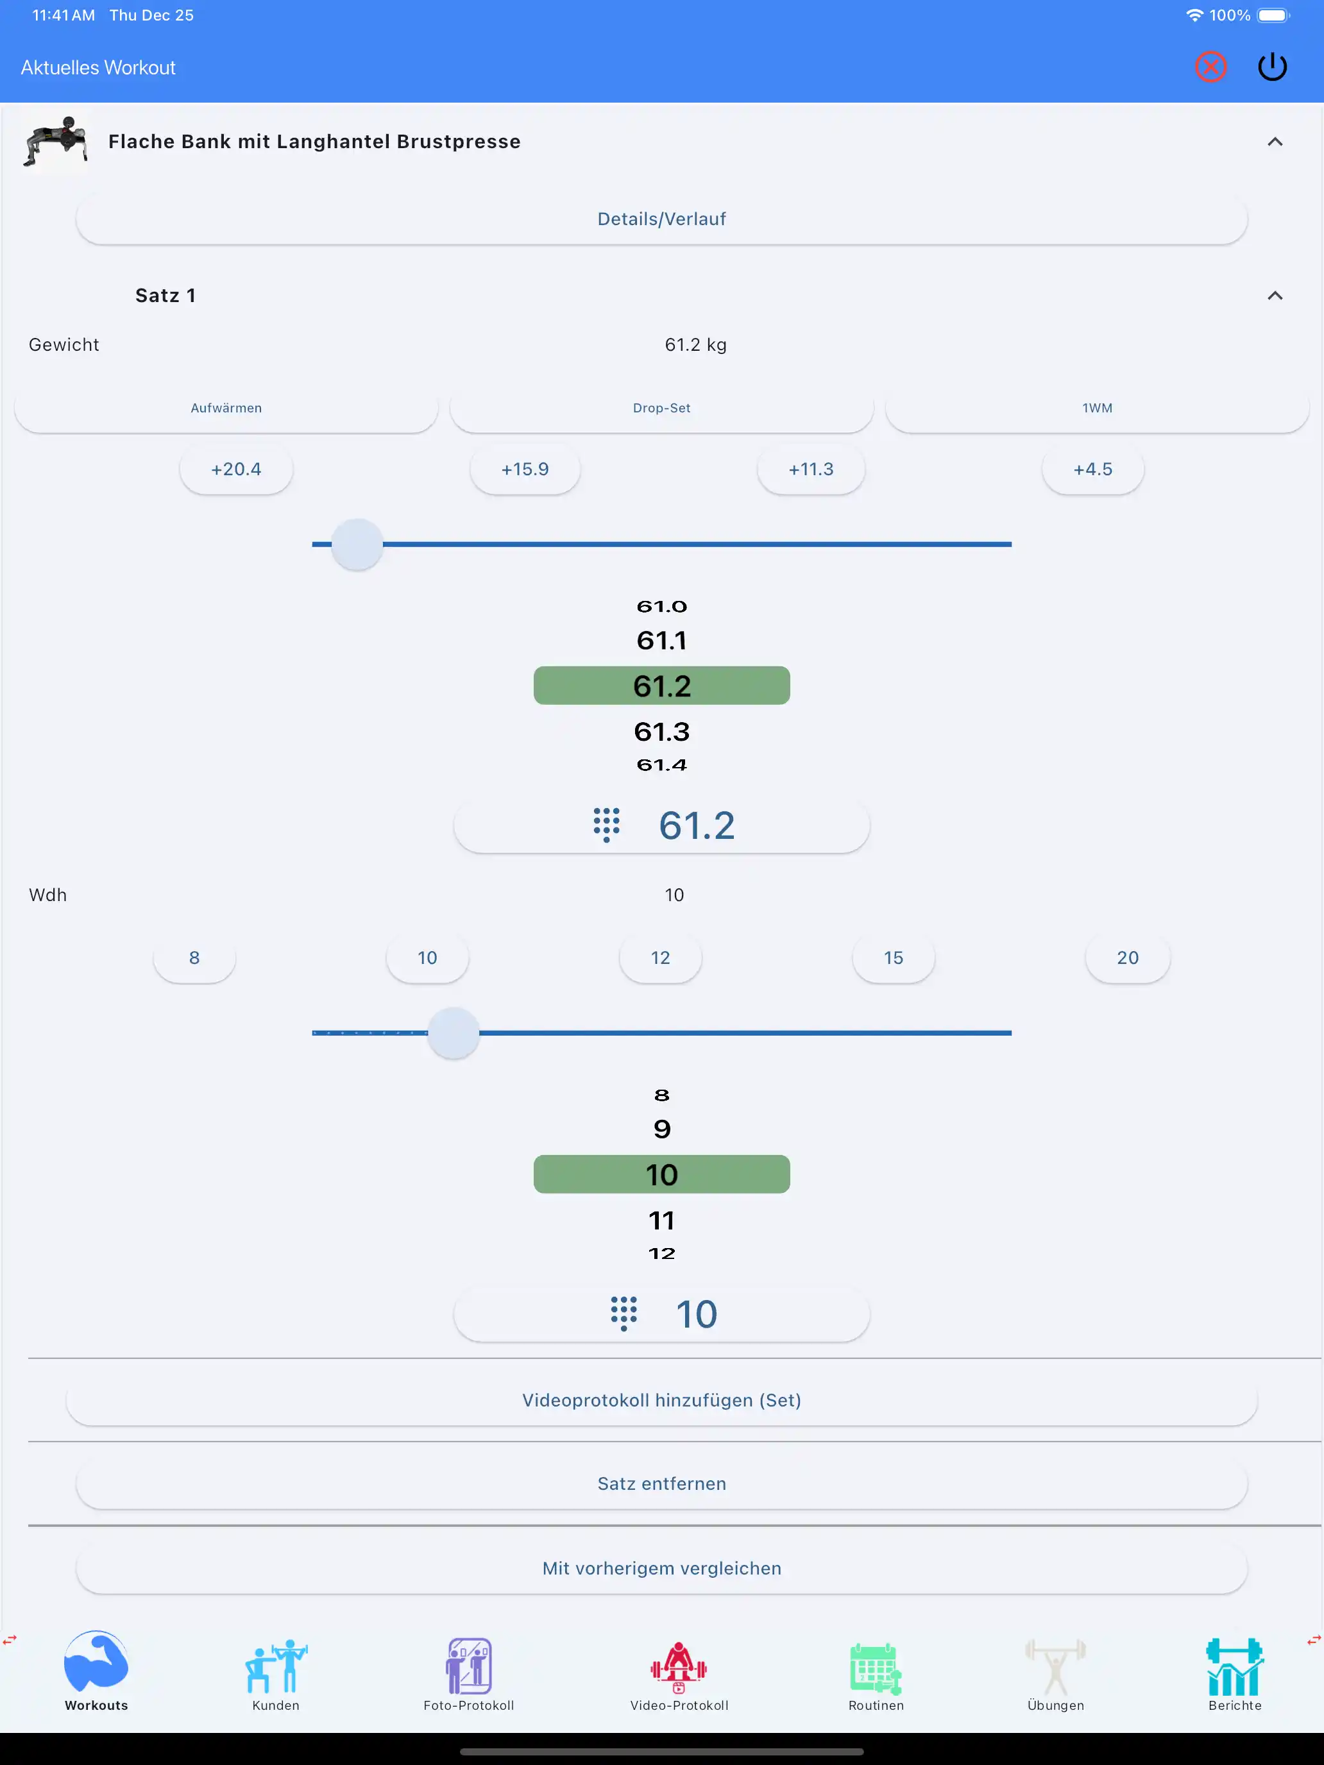Open Details/Verlauf for this exercise
This screenshot has width=1324, height=1765.
click(661, 219)
